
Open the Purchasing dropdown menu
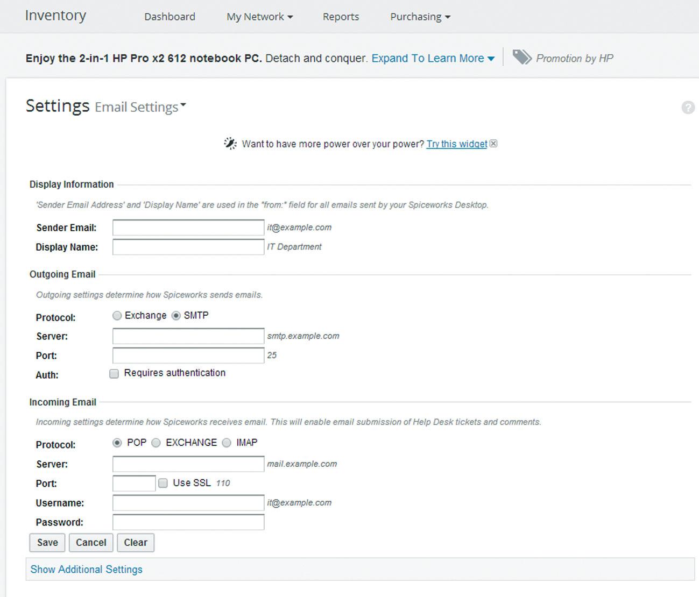420,17
